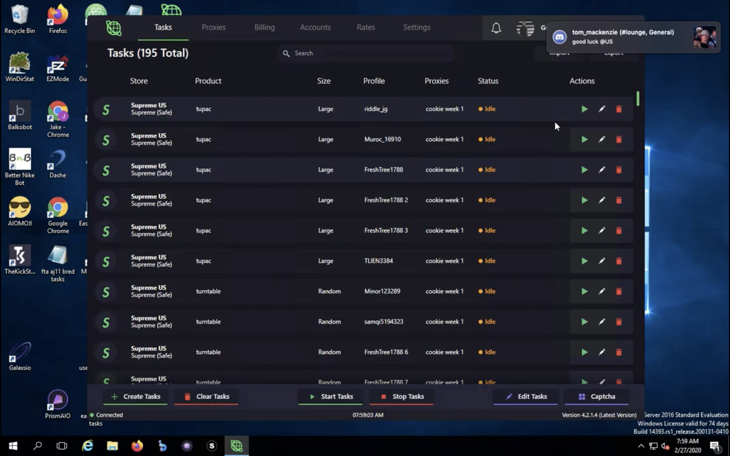This screenshot has height=456, width=730.
Task: Delete the Muroc_16910 task
Action: coord(618,139)
